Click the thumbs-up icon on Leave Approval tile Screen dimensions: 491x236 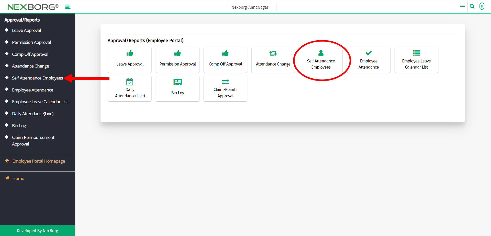[x=130, y=53]
